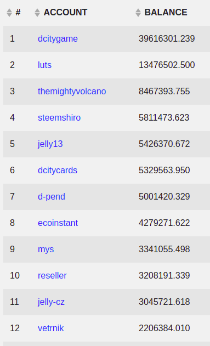Viewport: 210px width, 346px height.
Task: Open the dcitycards account link
Action: pos(58,171)
